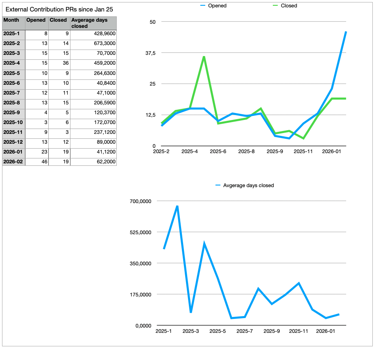Click the title 'External Contribution PRs since Jan 25'
This screenshot has height=348, width=374.
59,9
